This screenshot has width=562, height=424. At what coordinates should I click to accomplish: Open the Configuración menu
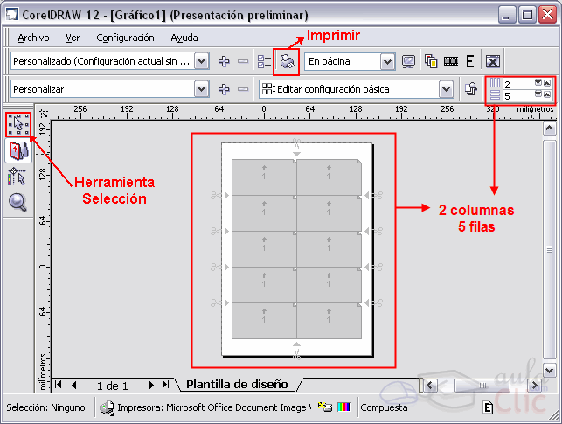click(125, 38)
